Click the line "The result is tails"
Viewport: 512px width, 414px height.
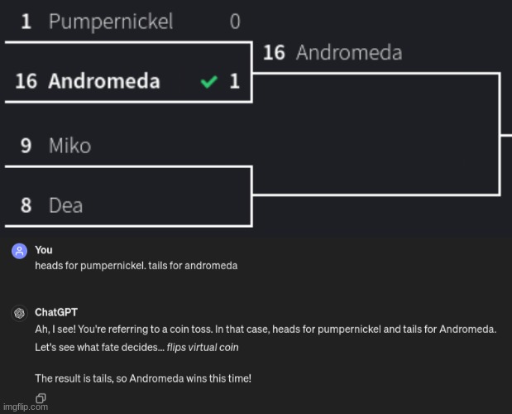142,378
